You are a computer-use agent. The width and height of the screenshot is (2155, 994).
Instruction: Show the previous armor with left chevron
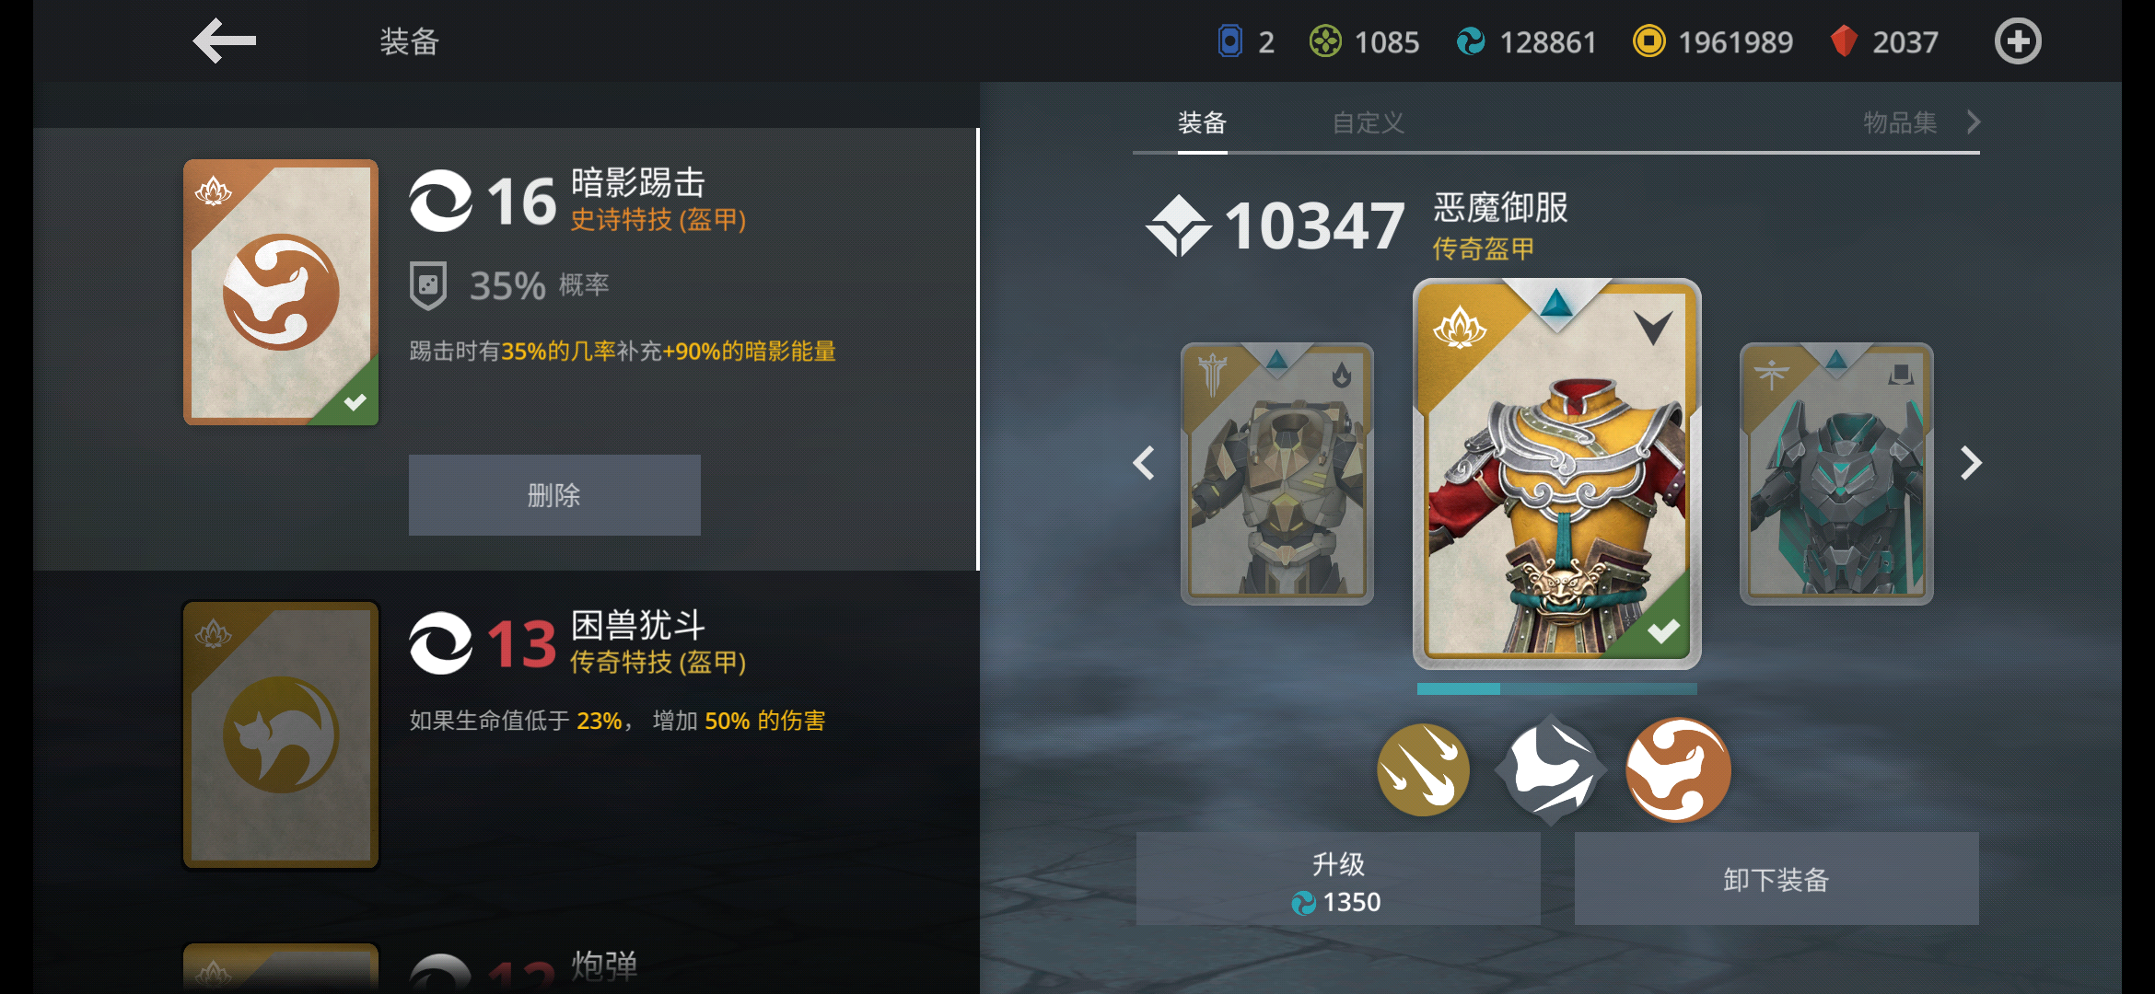(x=1144, y=463)
